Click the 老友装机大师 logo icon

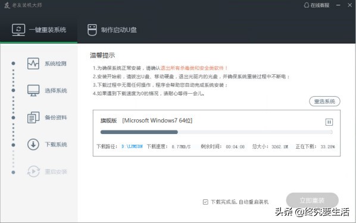(x=7, y=5)
